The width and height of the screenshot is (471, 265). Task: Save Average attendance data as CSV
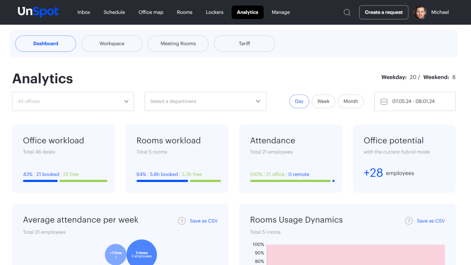204,221
